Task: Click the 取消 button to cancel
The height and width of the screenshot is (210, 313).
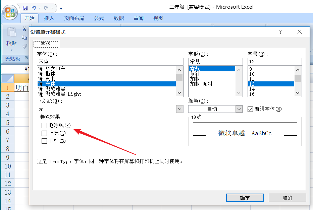Action: 288,198
